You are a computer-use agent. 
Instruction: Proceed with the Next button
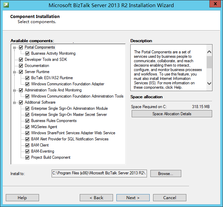[133, 198]
